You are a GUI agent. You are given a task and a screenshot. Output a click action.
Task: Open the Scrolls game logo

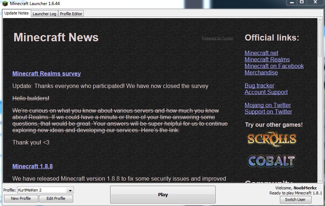point(272,139)
